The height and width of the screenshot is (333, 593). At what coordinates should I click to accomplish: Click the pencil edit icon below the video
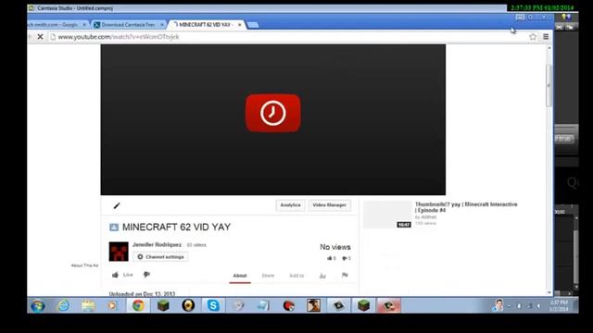pos(117,205)
